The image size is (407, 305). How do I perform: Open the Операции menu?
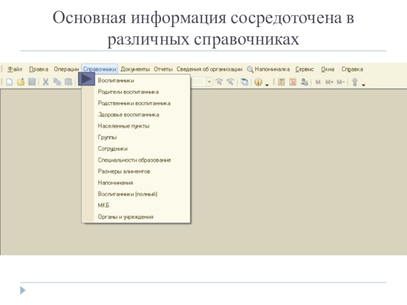tap(66, 69)
